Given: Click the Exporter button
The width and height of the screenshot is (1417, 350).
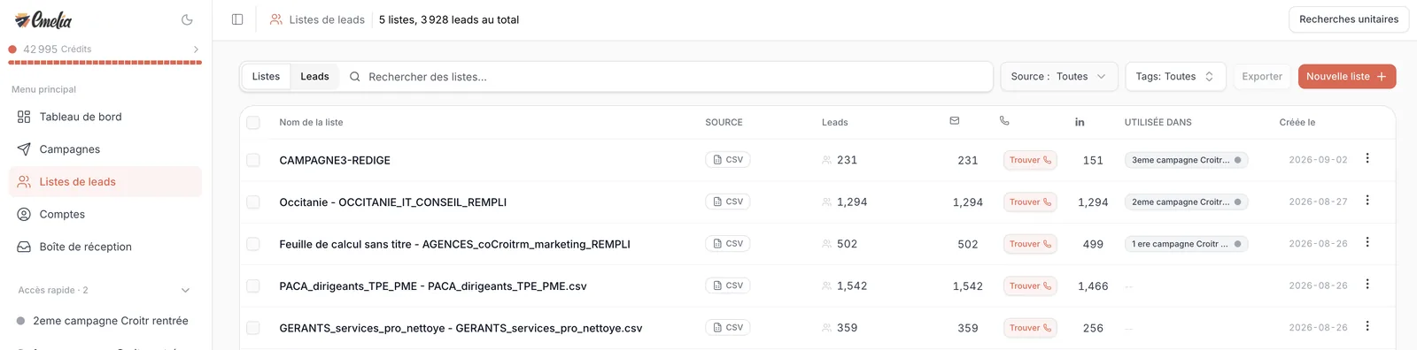Looking at the screenshot, I should (1262, 77).
